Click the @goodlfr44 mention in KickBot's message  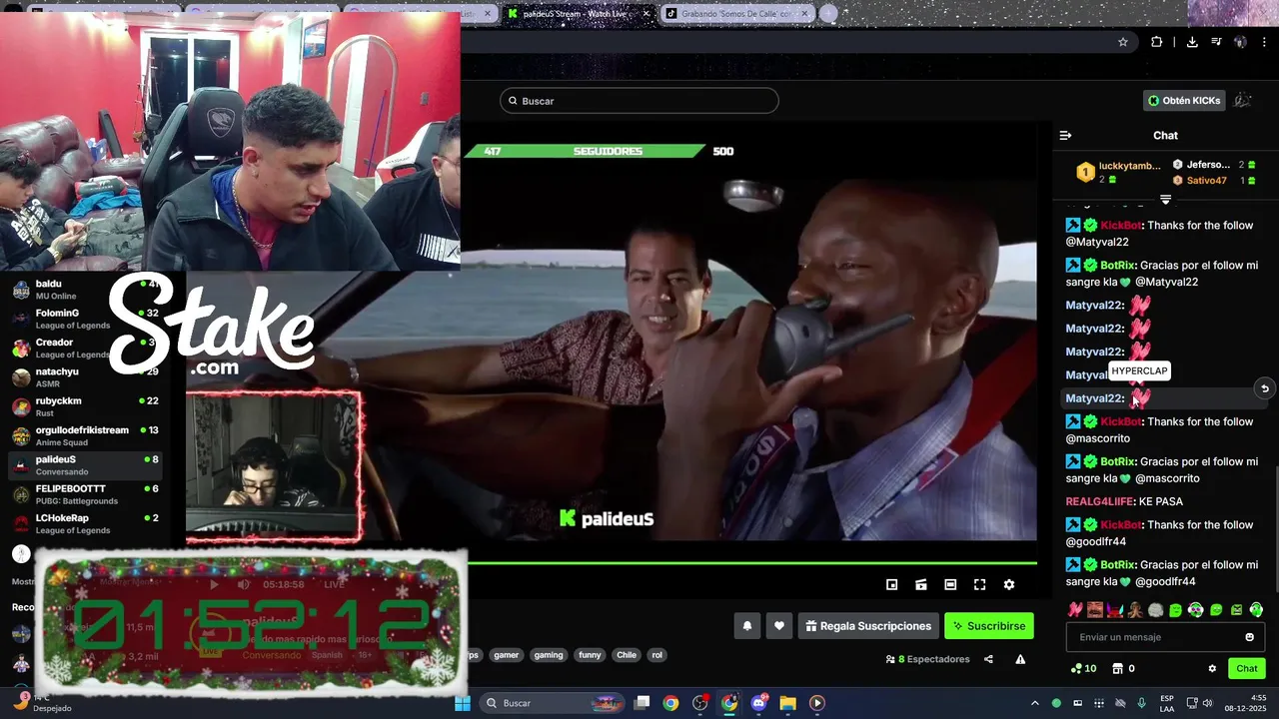tap(1096, 541)
